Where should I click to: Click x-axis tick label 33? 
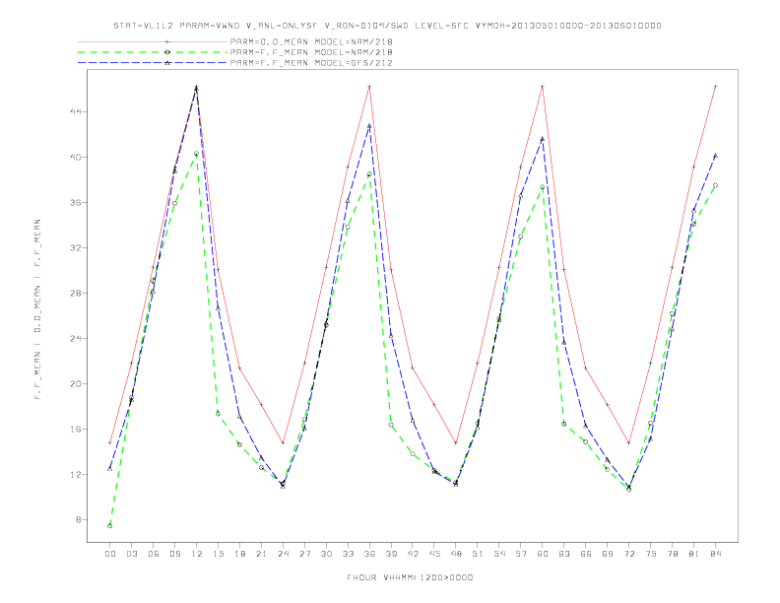click(348, 554)
